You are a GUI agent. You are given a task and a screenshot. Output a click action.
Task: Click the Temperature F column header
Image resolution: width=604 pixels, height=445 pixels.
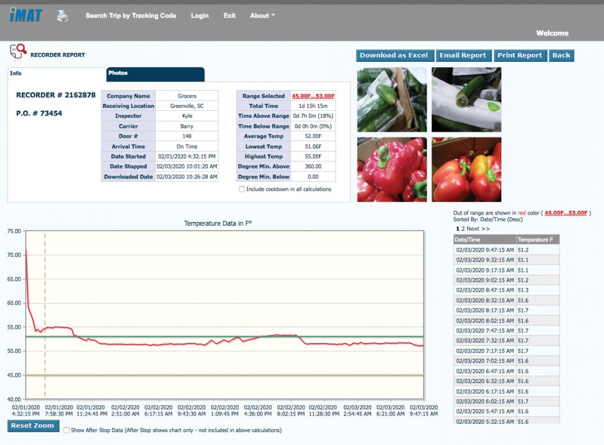[538, 239]
